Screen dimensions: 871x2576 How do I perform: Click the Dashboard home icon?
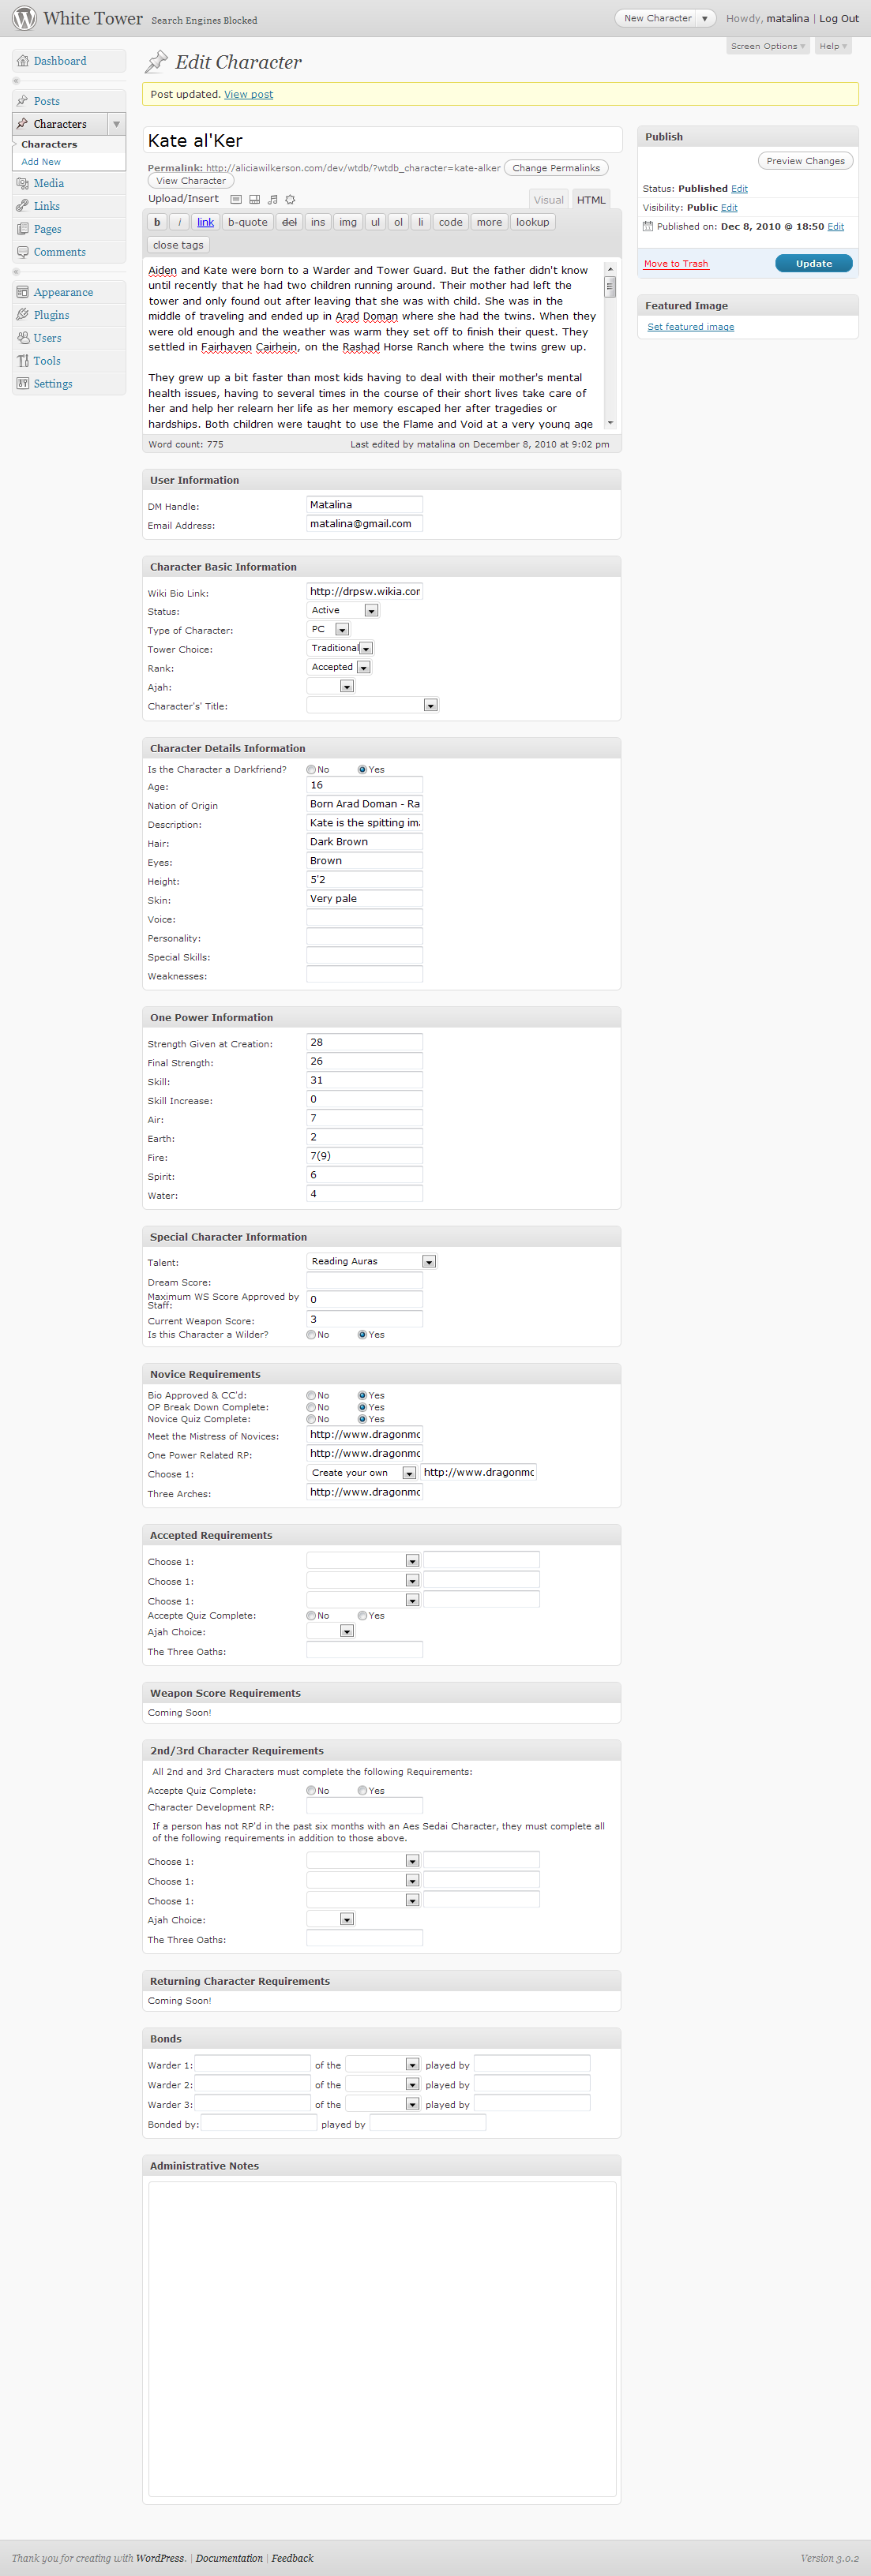22,61
